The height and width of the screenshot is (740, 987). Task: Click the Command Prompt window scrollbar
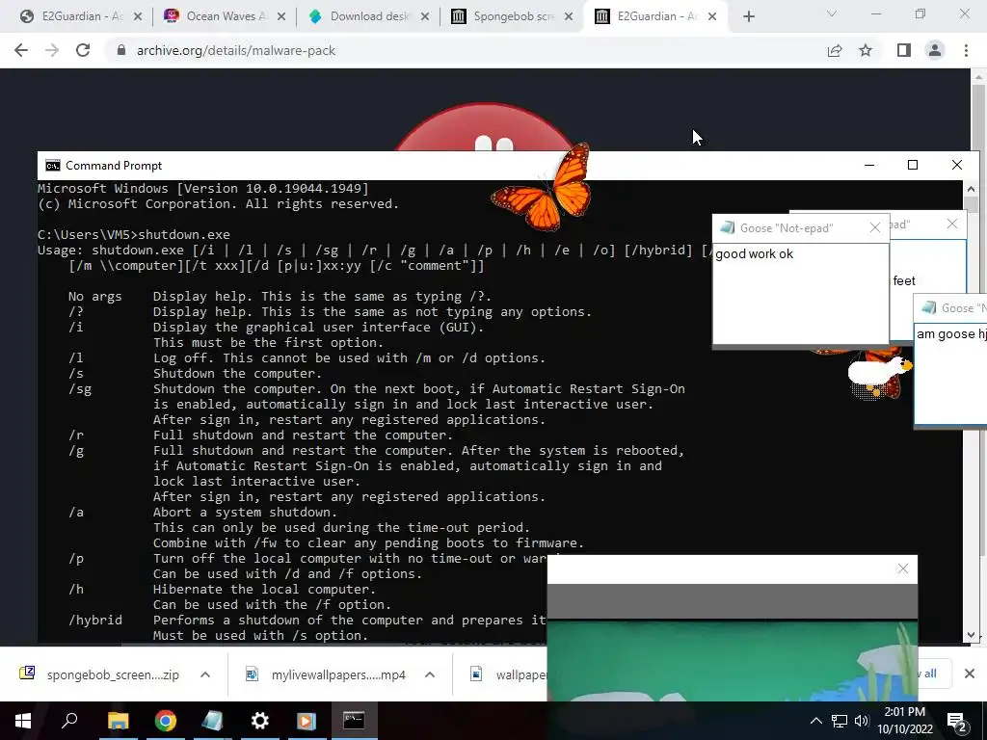[971, 411]
